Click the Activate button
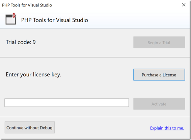This screenshot has height=140, width=191. point(159,103)
